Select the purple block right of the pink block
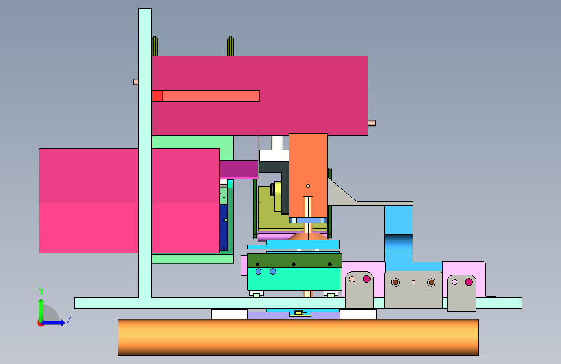This screenshot has height=364, width=561. [x=239, y=169]
